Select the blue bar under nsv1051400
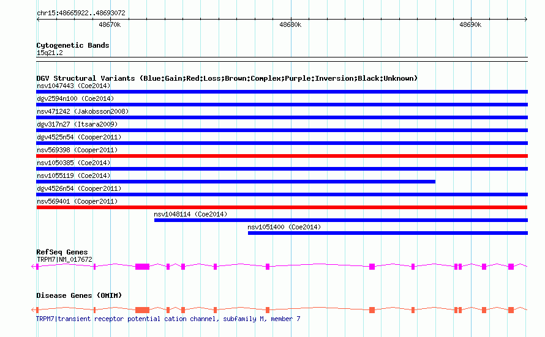545x337 pixels. click(388, 233)
